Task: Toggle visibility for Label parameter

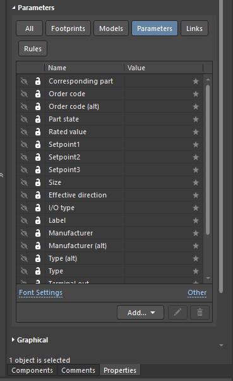Action: [x=24, y=220]
